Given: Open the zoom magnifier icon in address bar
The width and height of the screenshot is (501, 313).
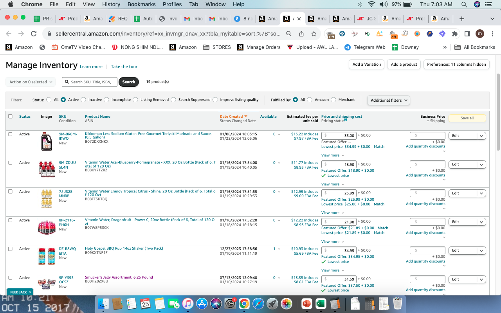Looking at the screenshot, I should coord(289,34).
